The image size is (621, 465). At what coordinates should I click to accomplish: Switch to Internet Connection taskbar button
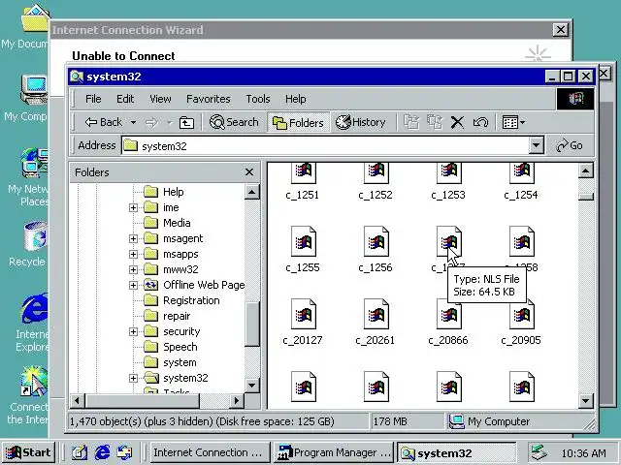pyautogui.click(x=209, y=452)
